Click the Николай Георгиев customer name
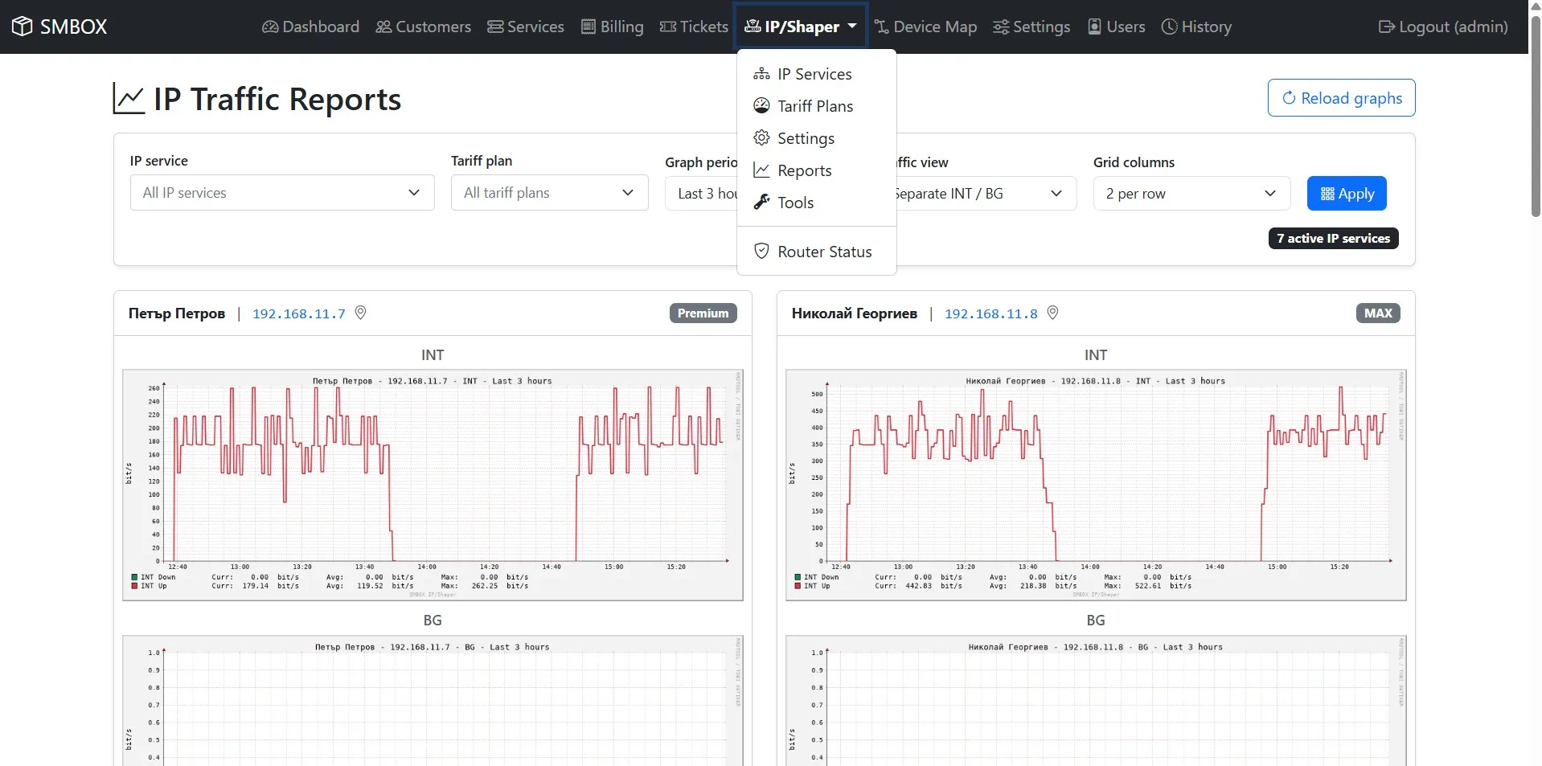Image resolution: width=1542 pixels, height=766 pixels. click(854, 313)
